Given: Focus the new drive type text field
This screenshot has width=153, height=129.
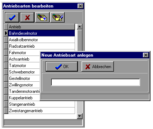Looking at the screenshot, I should [96, 82].
